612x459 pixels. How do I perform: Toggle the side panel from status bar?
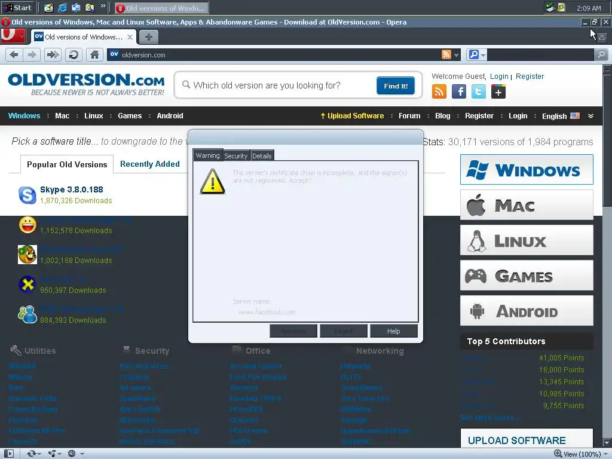click(8, 454)
